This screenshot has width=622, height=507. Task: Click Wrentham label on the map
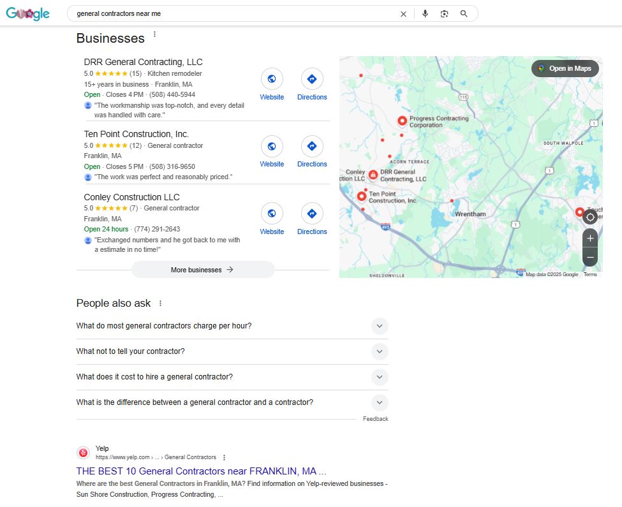coord(470,214)
